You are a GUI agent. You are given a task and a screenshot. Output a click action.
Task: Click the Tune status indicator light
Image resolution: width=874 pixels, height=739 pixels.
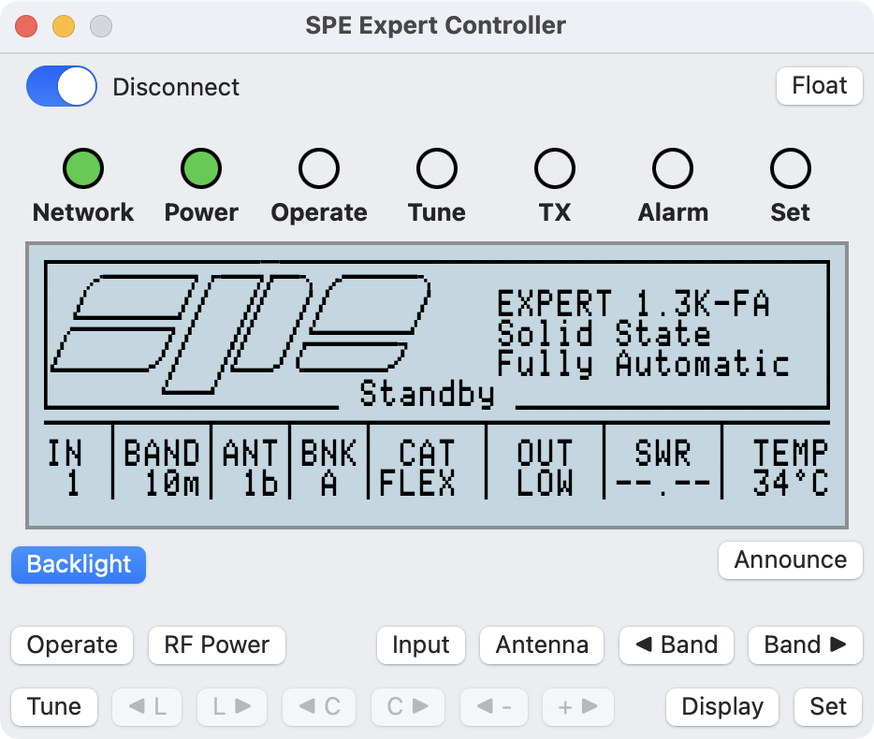[437, 168]
